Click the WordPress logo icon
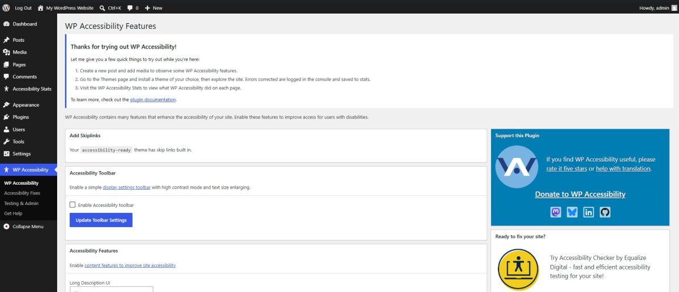Viewport: 679px width, 292px height. point(6,8)
